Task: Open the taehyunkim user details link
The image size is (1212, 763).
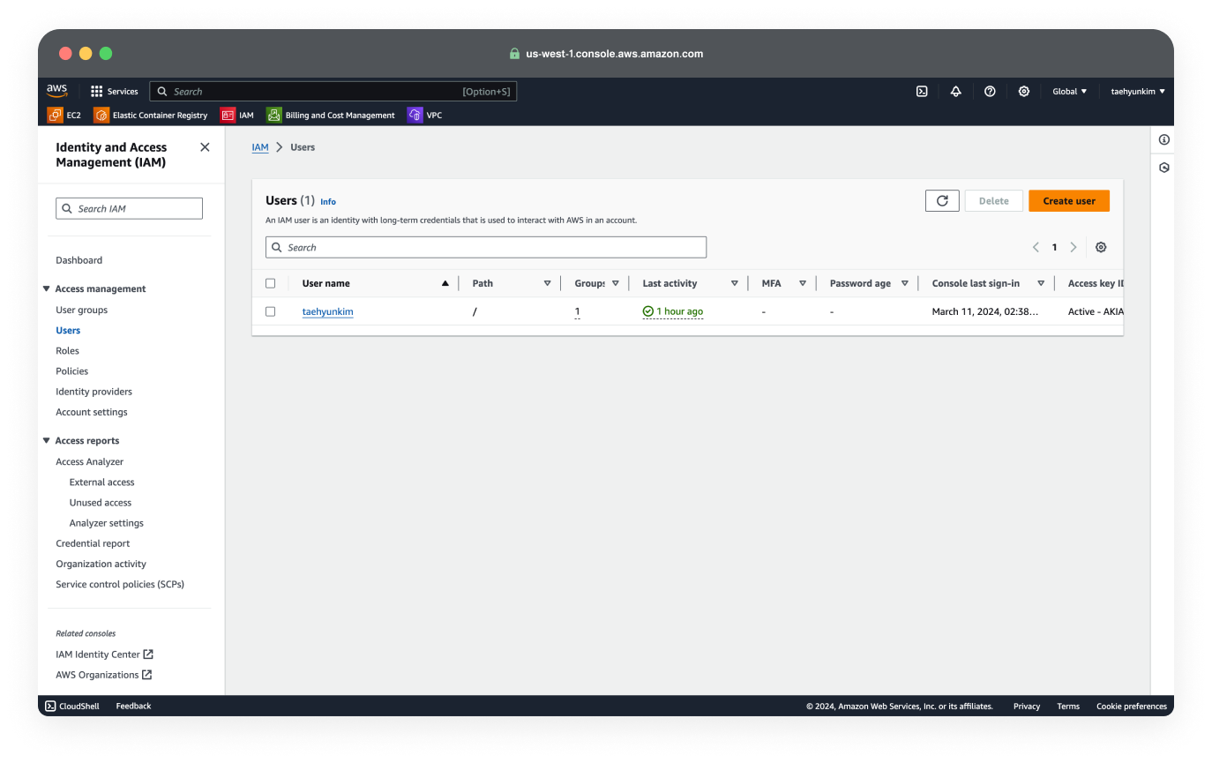Action: tap(327, 311)
